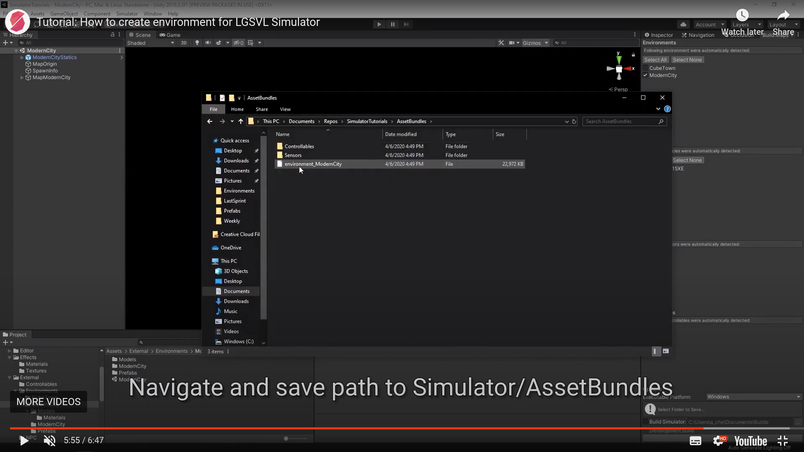Click the video Share arrow
This screenshot has width=804, height=452.
pos(783,15)
